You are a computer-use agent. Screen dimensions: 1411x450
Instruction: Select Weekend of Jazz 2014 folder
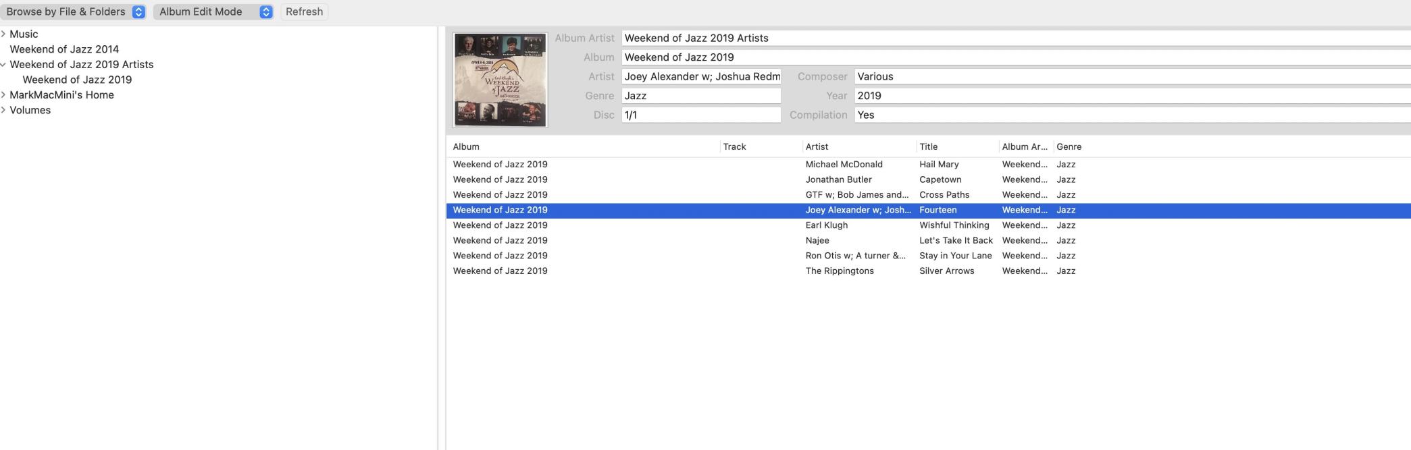pyautogui.click(x=64, y=49)
